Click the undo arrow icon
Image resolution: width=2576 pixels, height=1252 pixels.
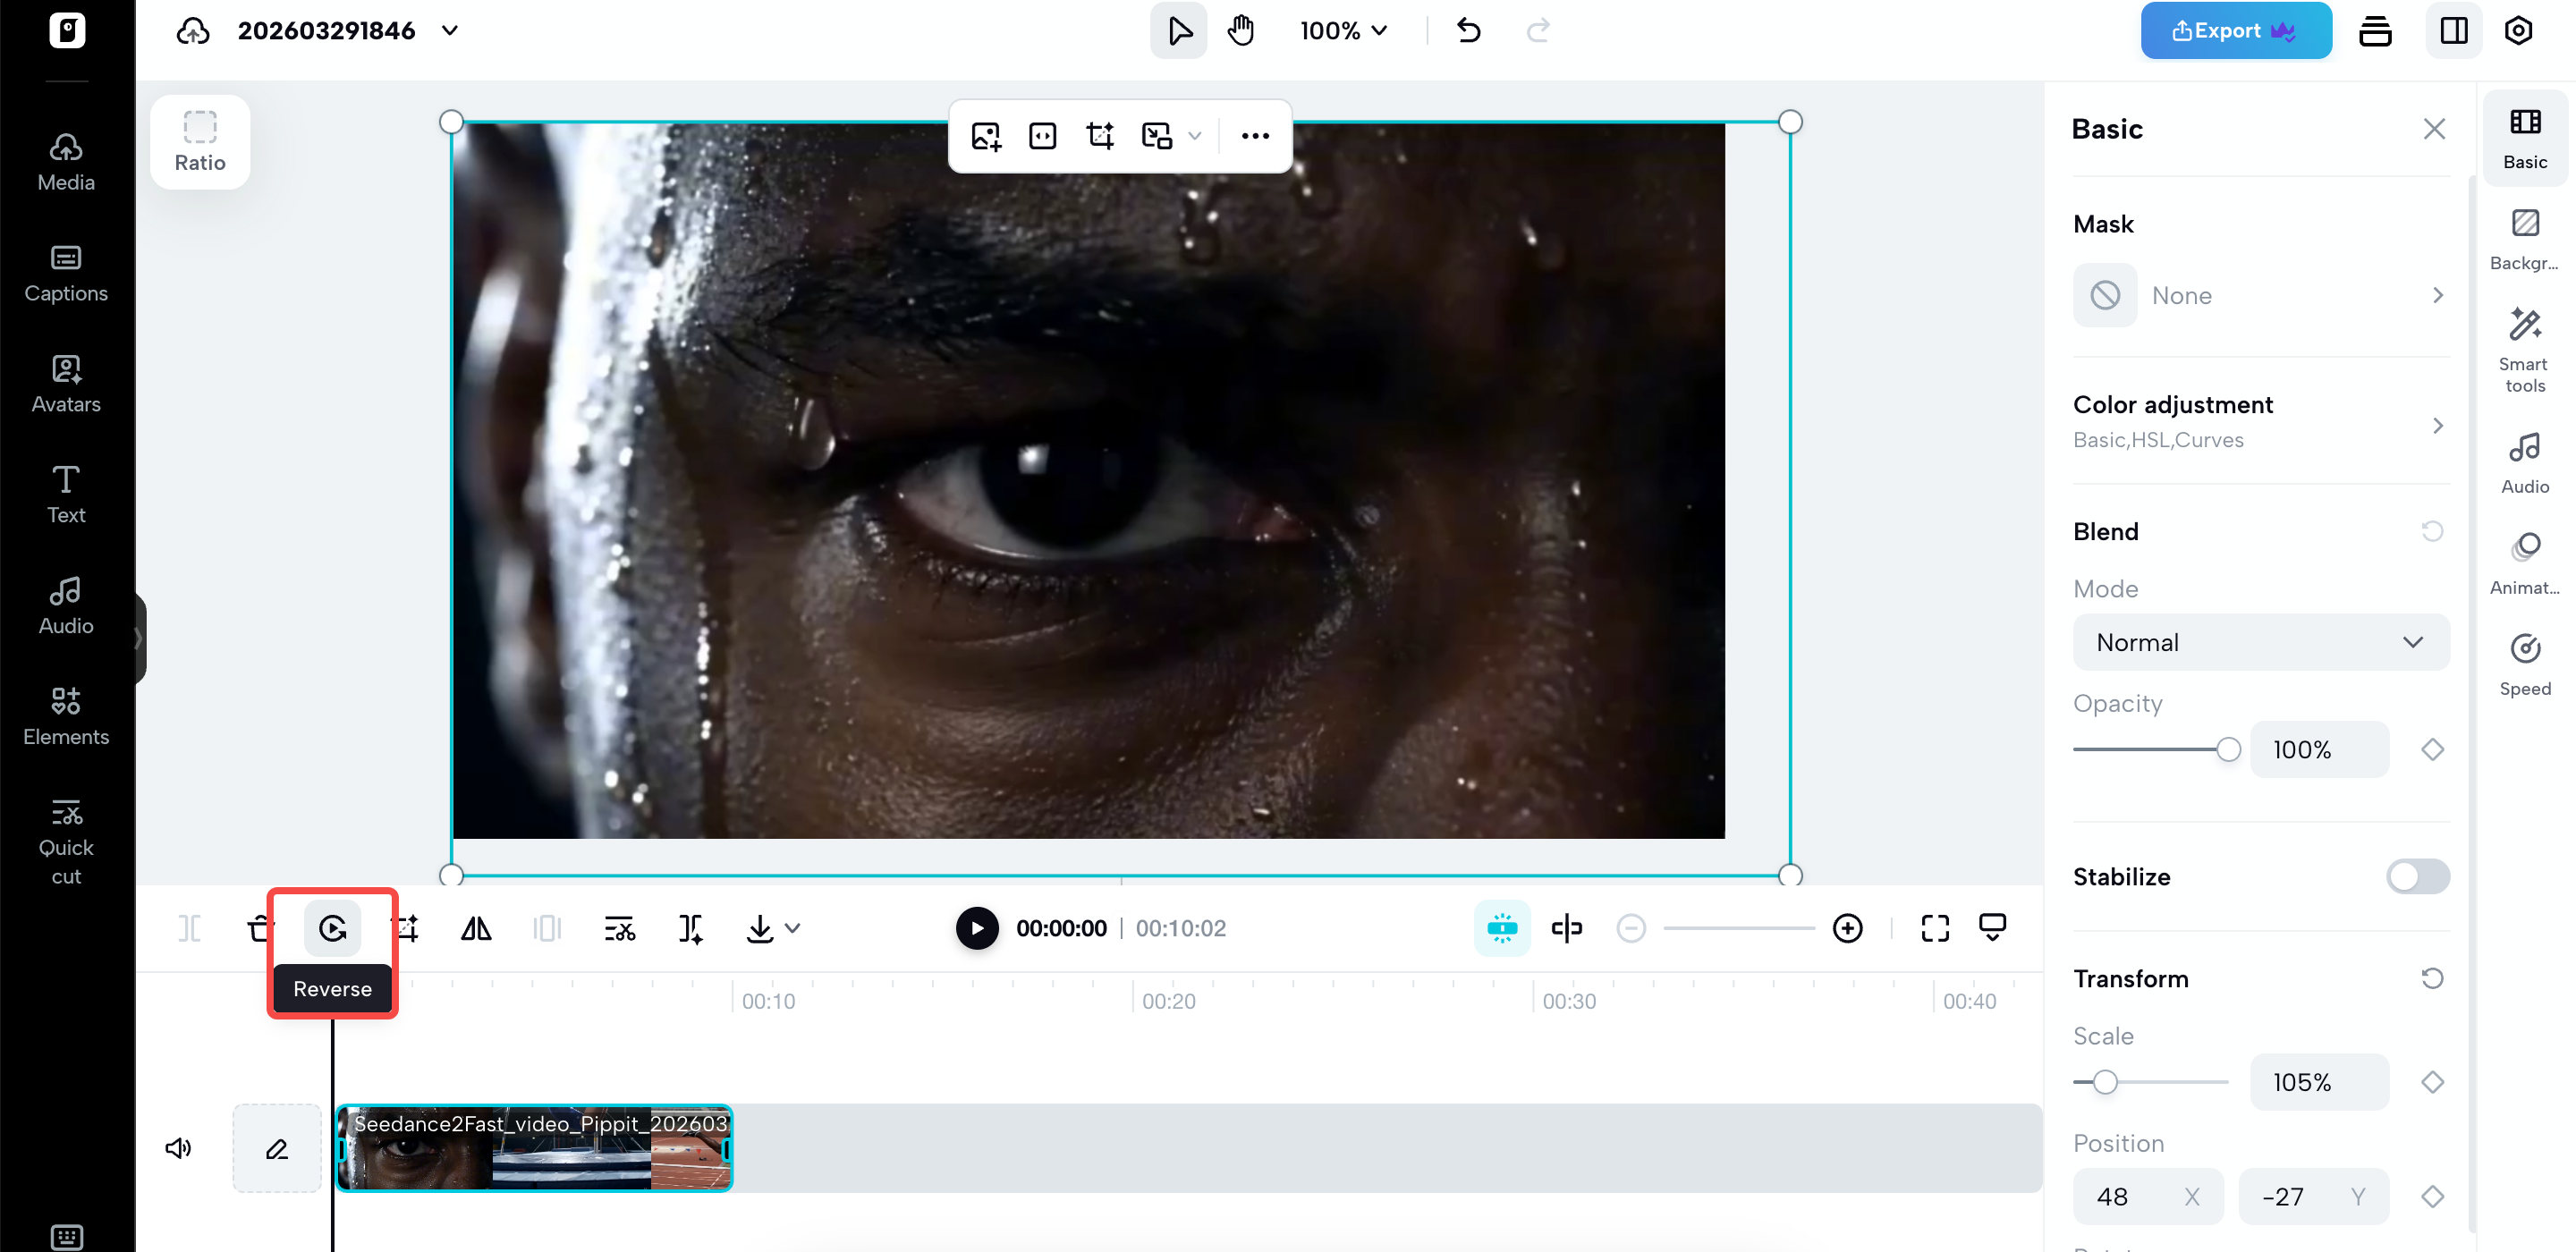pyautogui.click(x=1468, y=30)
